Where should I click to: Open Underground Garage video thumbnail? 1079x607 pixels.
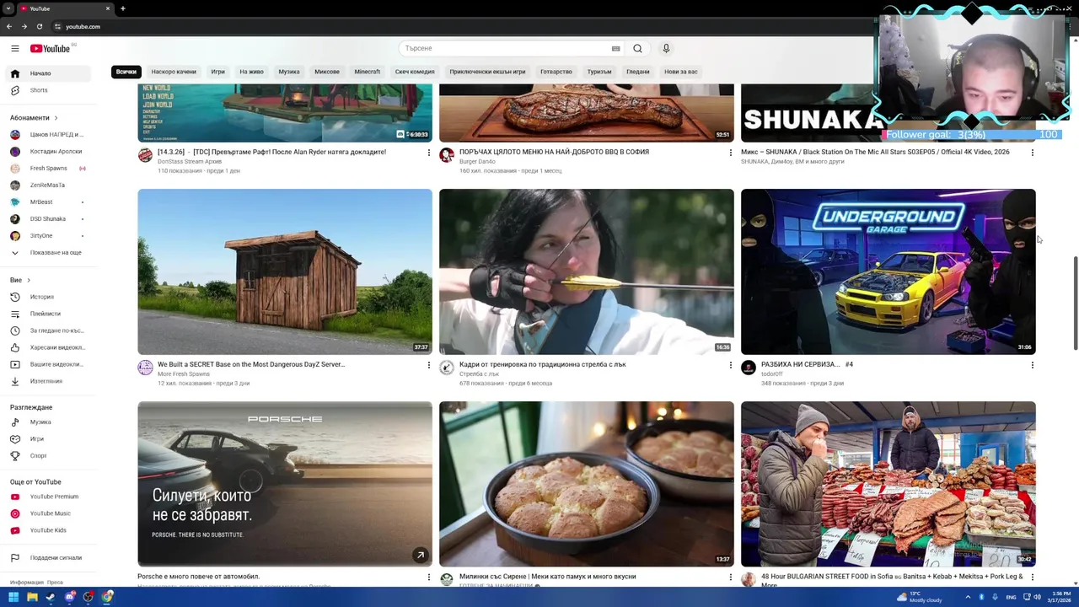pyautogui.click(x=888, y=271)
